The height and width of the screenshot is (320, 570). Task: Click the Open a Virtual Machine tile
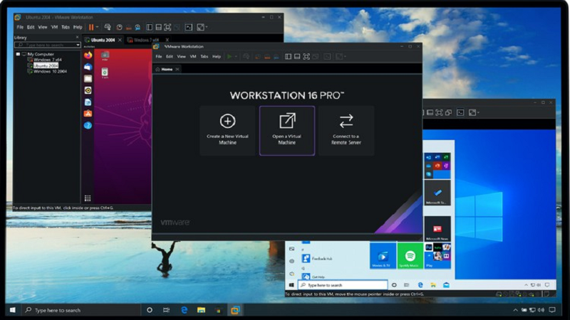[x=287, y=130]
